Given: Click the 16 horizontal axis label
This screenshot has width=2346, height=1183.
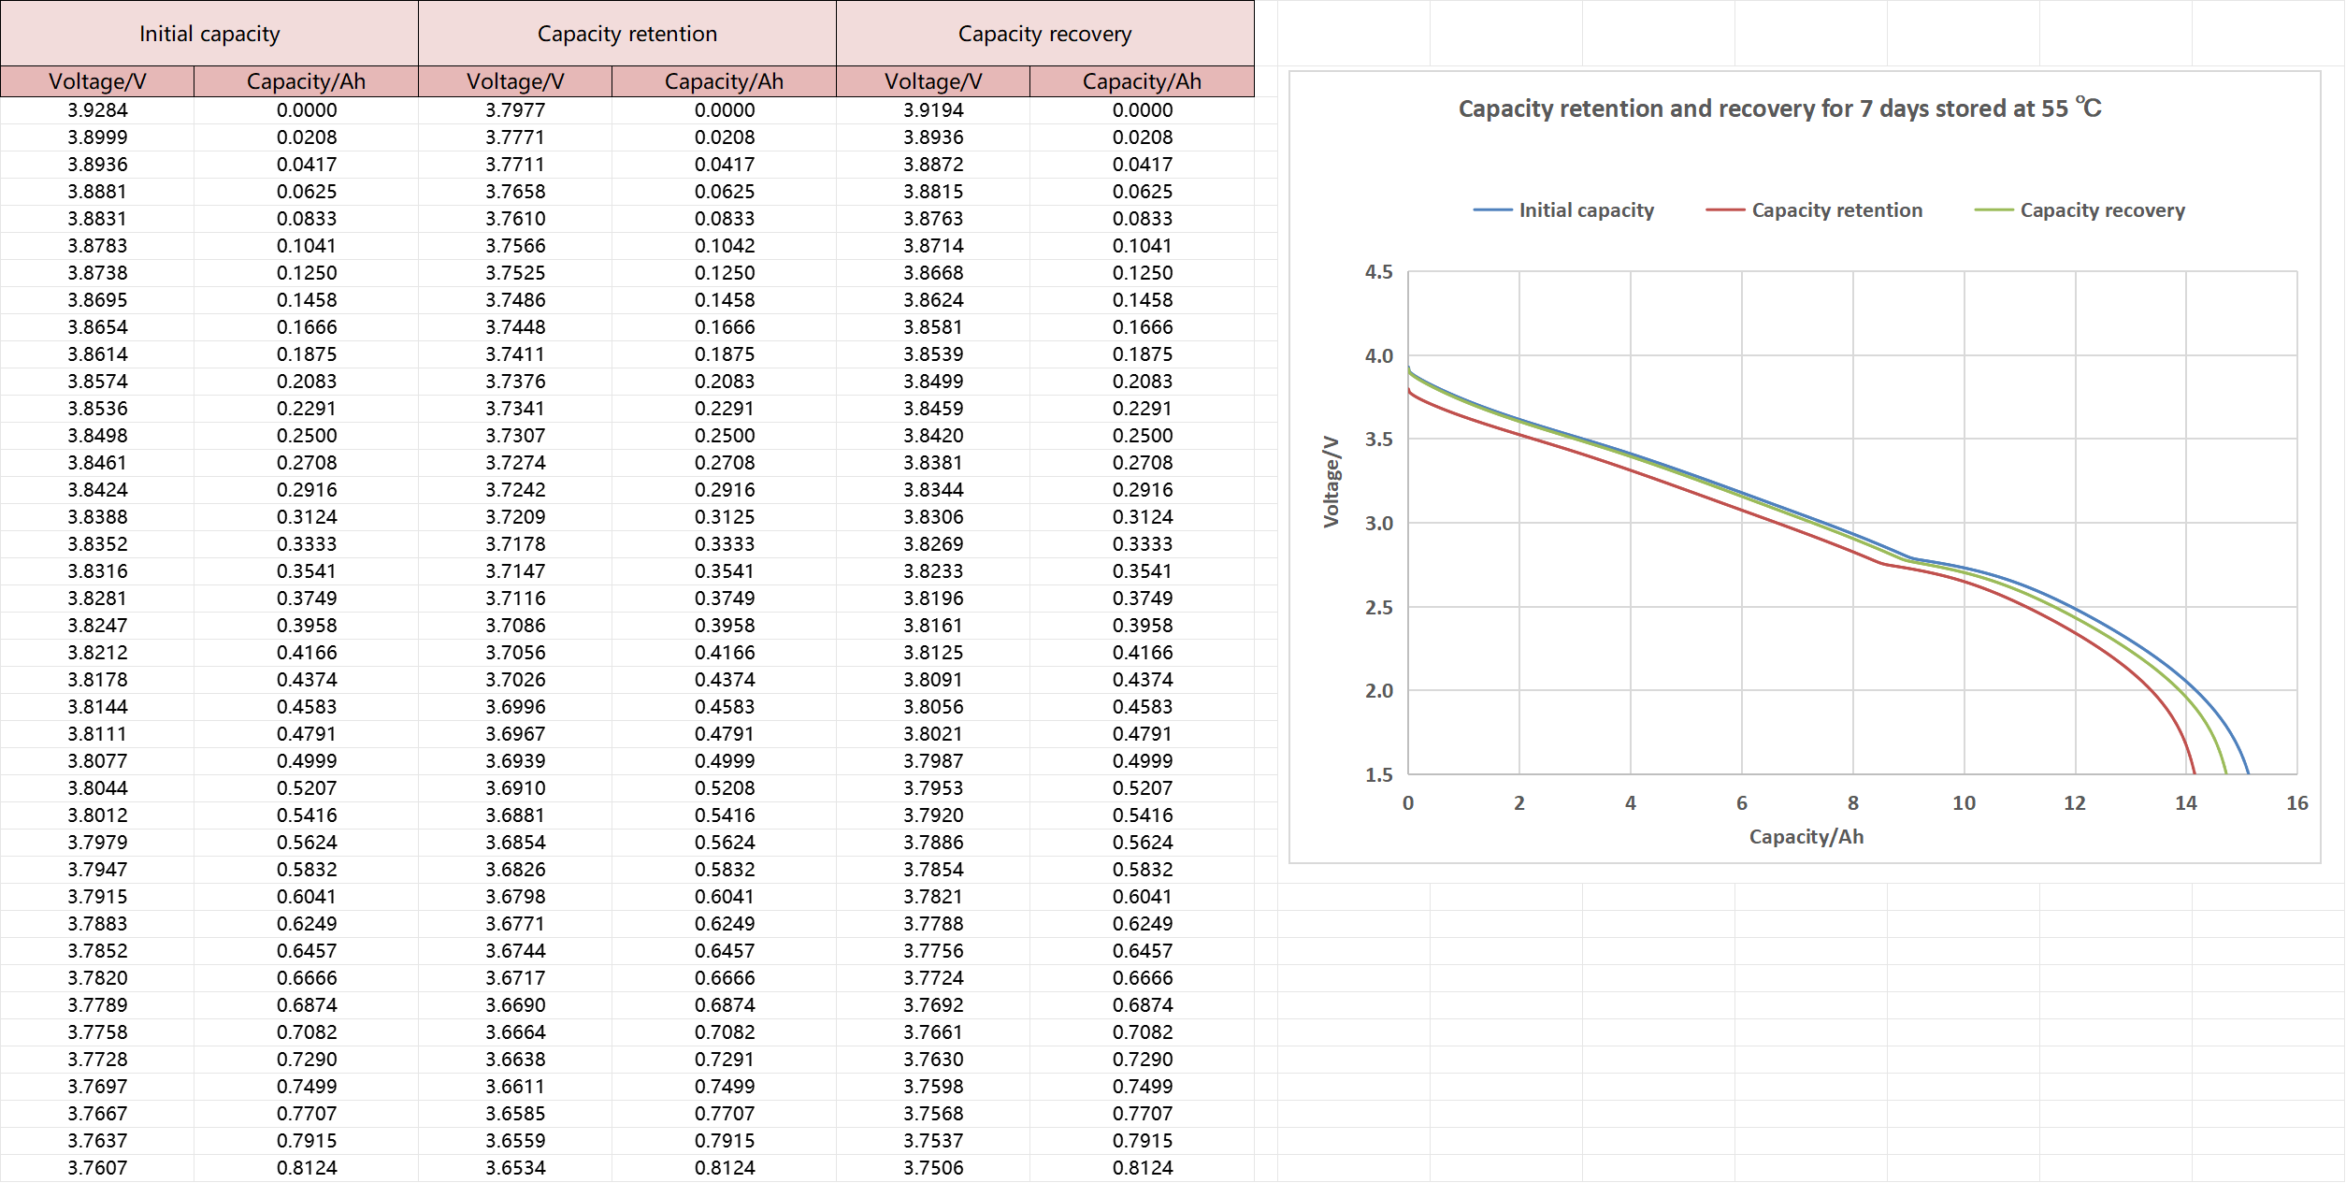Looking at the screenshot, I should click(2296, 803).
